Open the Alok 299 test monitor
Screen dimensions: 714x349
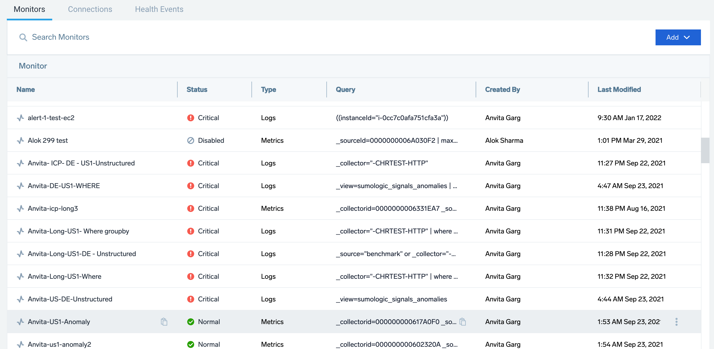(47, 140)
